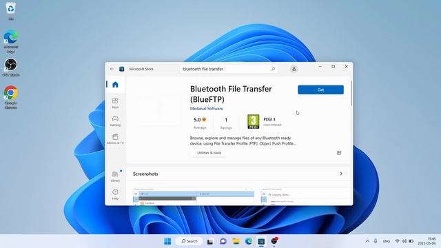441x248 pixels.
Task: Minimize the Microsoft Store window
Action: coord(320,67)
